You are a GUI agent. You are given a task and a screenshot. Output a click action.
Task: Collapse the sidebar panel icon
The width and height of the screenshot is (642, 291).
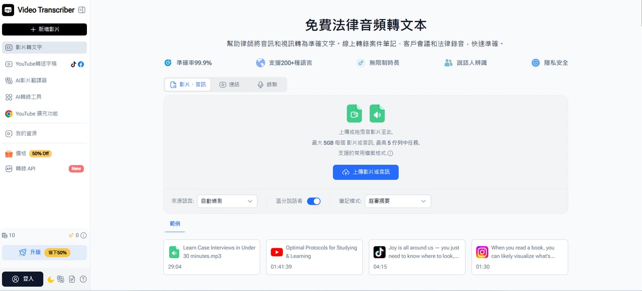tap(82, 10)
